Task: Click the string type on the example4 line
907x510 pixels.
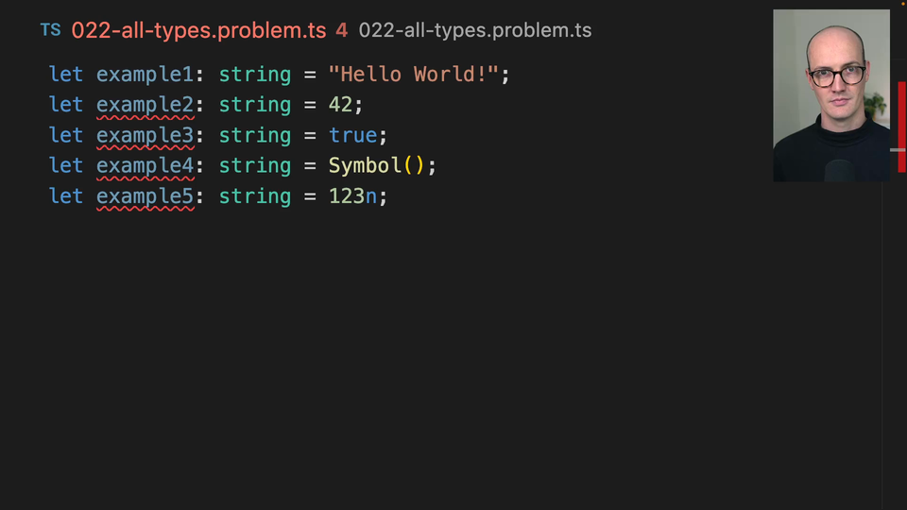Action: pyautogui.click(x=255, y=165)
